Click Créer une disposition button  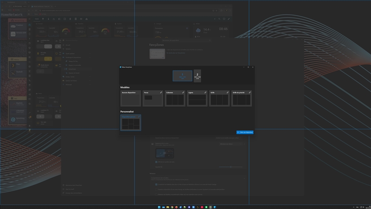(245, 132)
